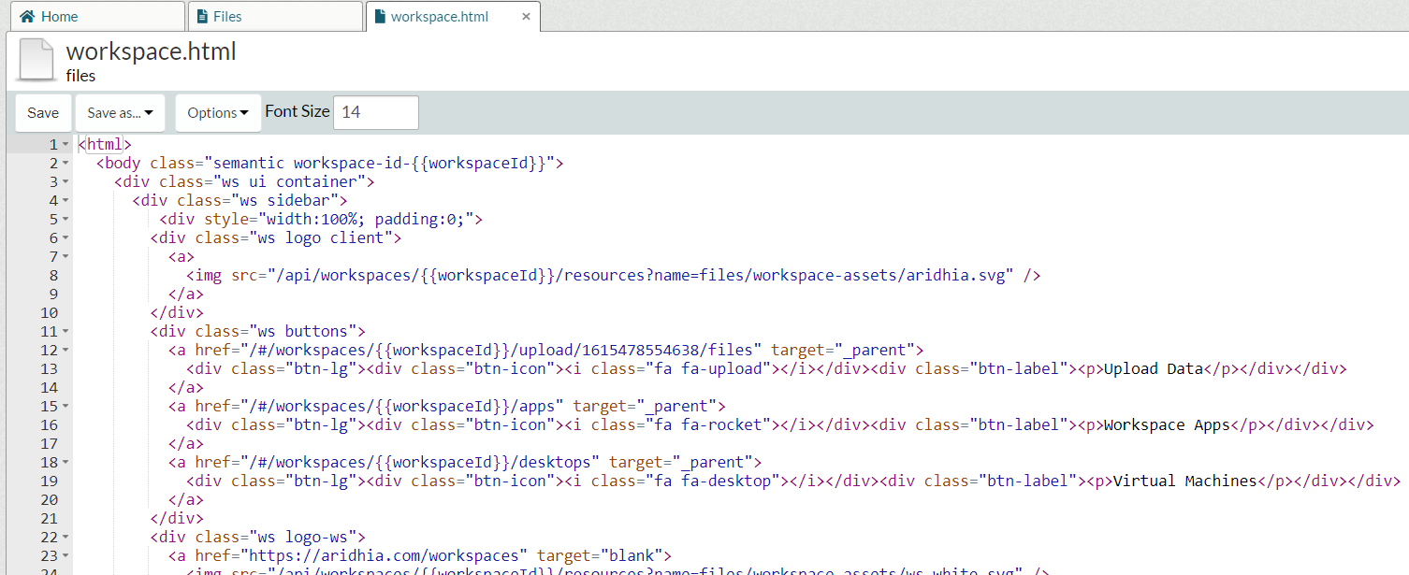Fold the upload anchor on line 12

coord(65,351)
